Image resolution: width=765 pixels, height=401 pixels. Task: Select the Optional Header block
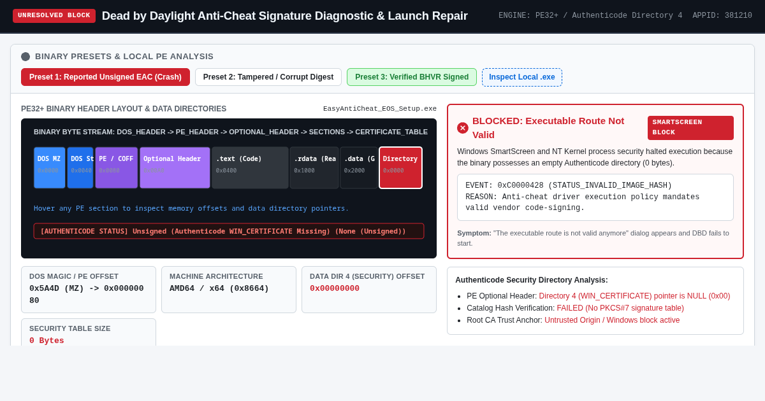(175, 167)
